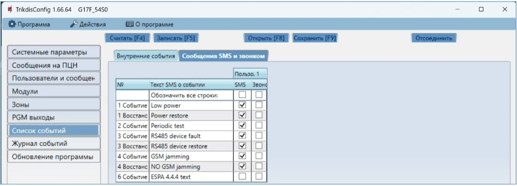
Task: Switch to the Внутренние события tab
Action: 146,56
